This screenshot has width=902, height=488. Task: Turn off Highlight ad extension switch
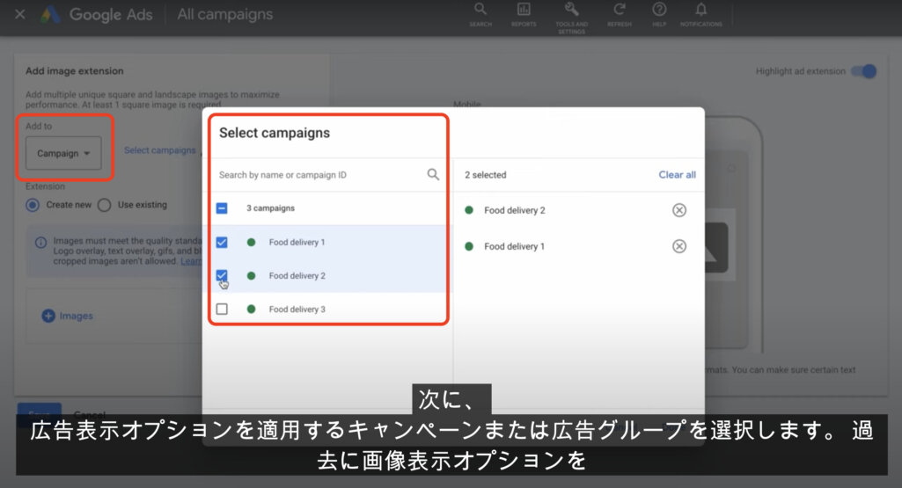point(863,71)
